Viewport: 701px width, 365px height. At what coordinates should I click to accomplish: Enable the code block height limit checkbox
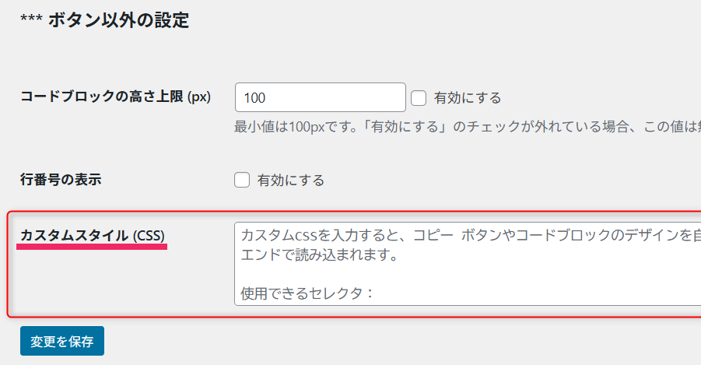[419, 98]
